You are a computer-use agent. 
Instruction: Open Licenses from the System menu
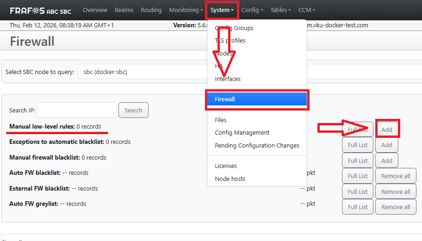(226, 166)
